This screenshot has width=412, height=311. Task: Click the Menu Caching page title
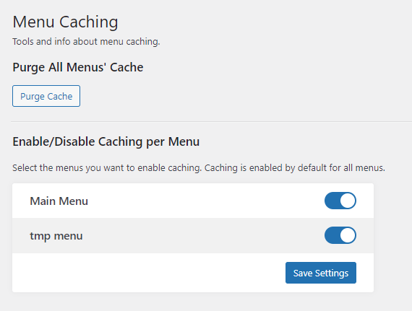tap(65, 22)
